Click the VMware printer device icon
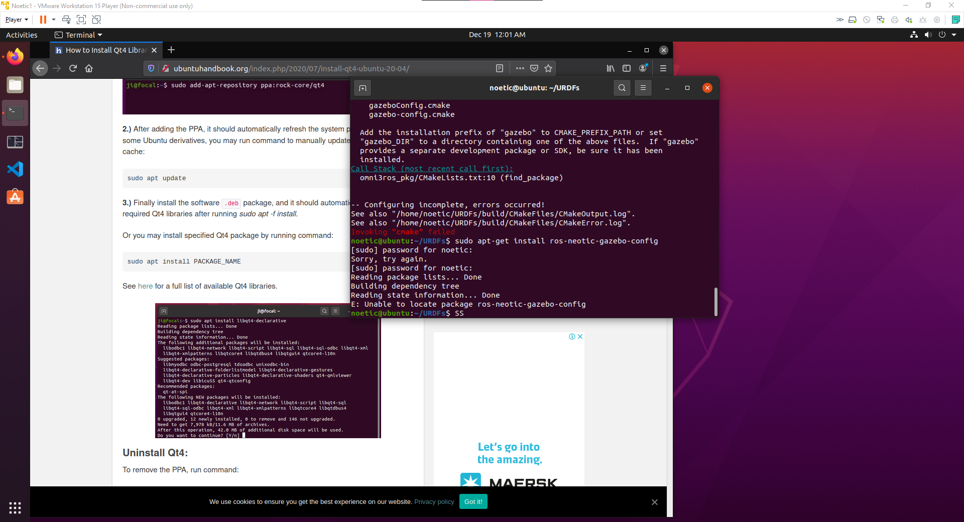Image resolution: width=964 pixels, height=522 pixels. [x=895, y=20]
